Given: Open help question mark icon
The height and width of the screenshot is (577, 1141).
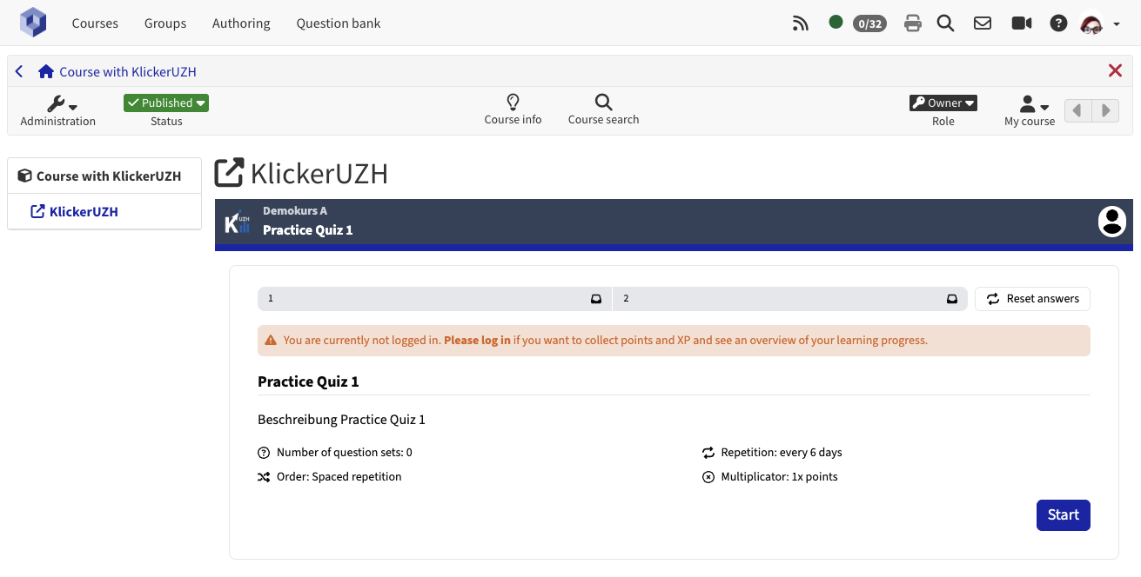Looking at the screenshot, I should [1058, 23].
